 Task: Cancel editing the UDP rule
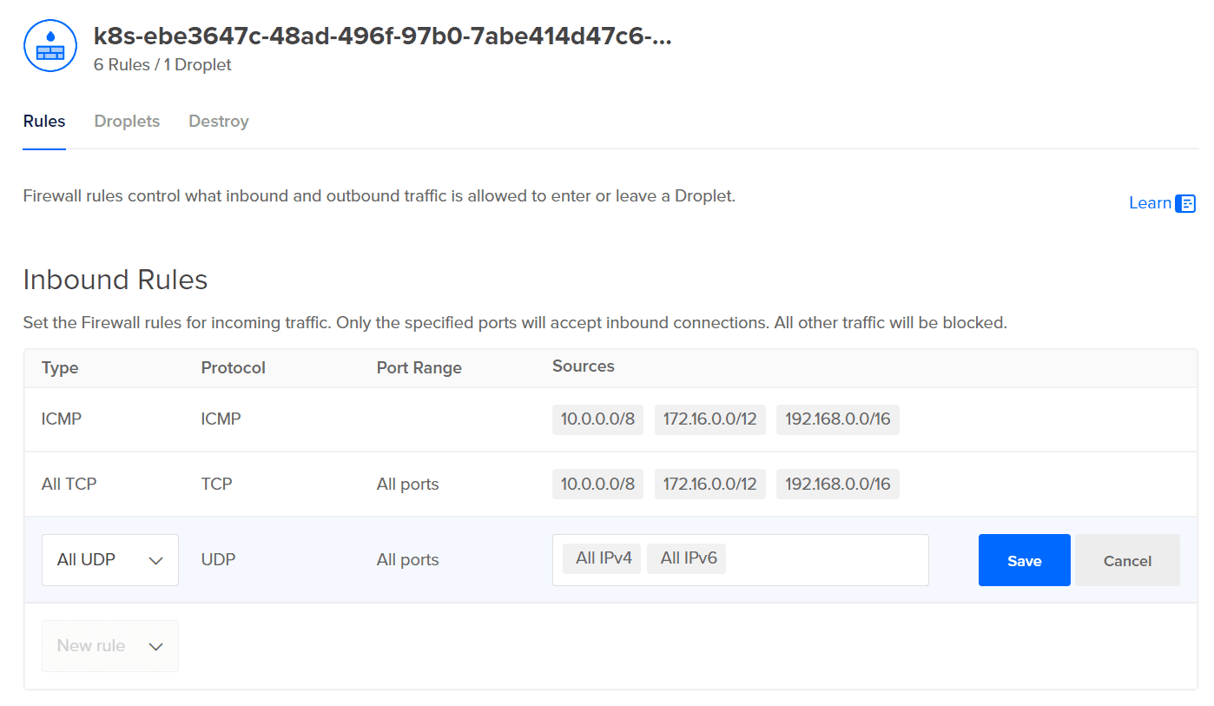click(1127, 560)
